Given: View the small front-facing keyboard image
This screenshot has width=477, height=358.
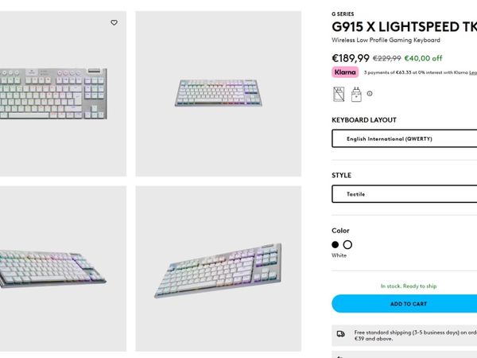Looking at the screenshot, I should 218,92.
